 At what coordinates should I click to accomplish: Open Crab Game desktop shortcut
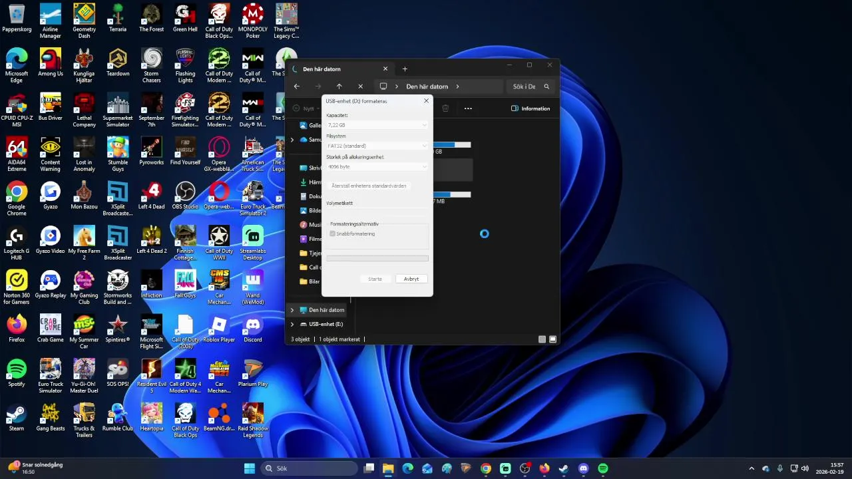[51, 329]
